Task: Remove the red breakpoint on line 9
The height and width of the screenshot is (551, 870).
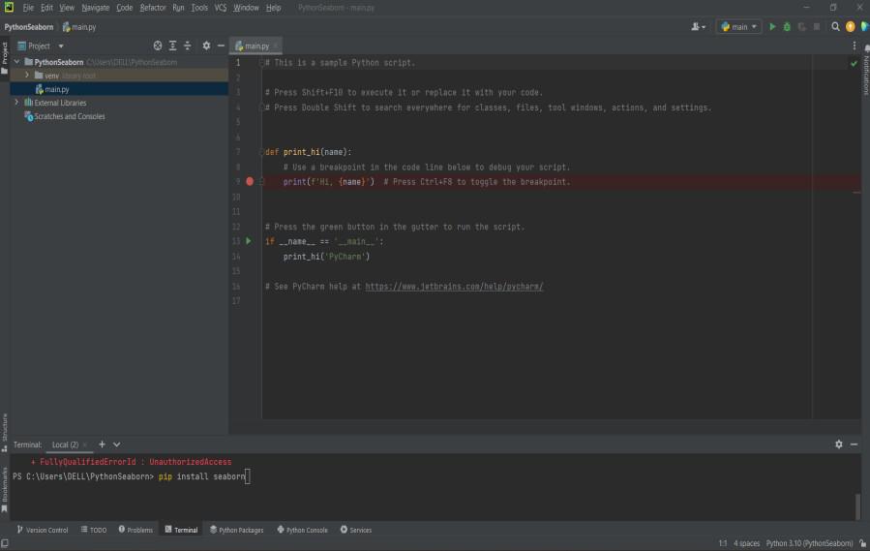Action: [x=250, y=181]
